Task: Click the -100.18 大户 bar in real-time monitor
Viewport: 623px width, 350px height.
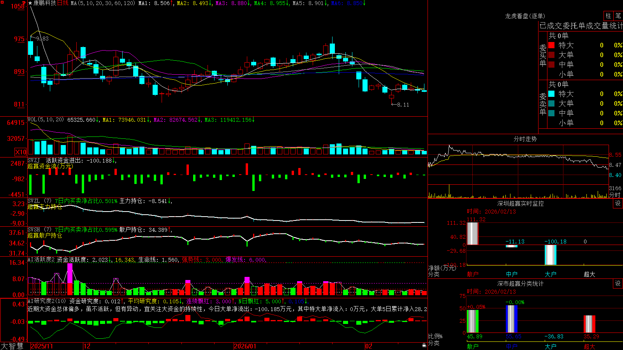Action: pos(551,255)
